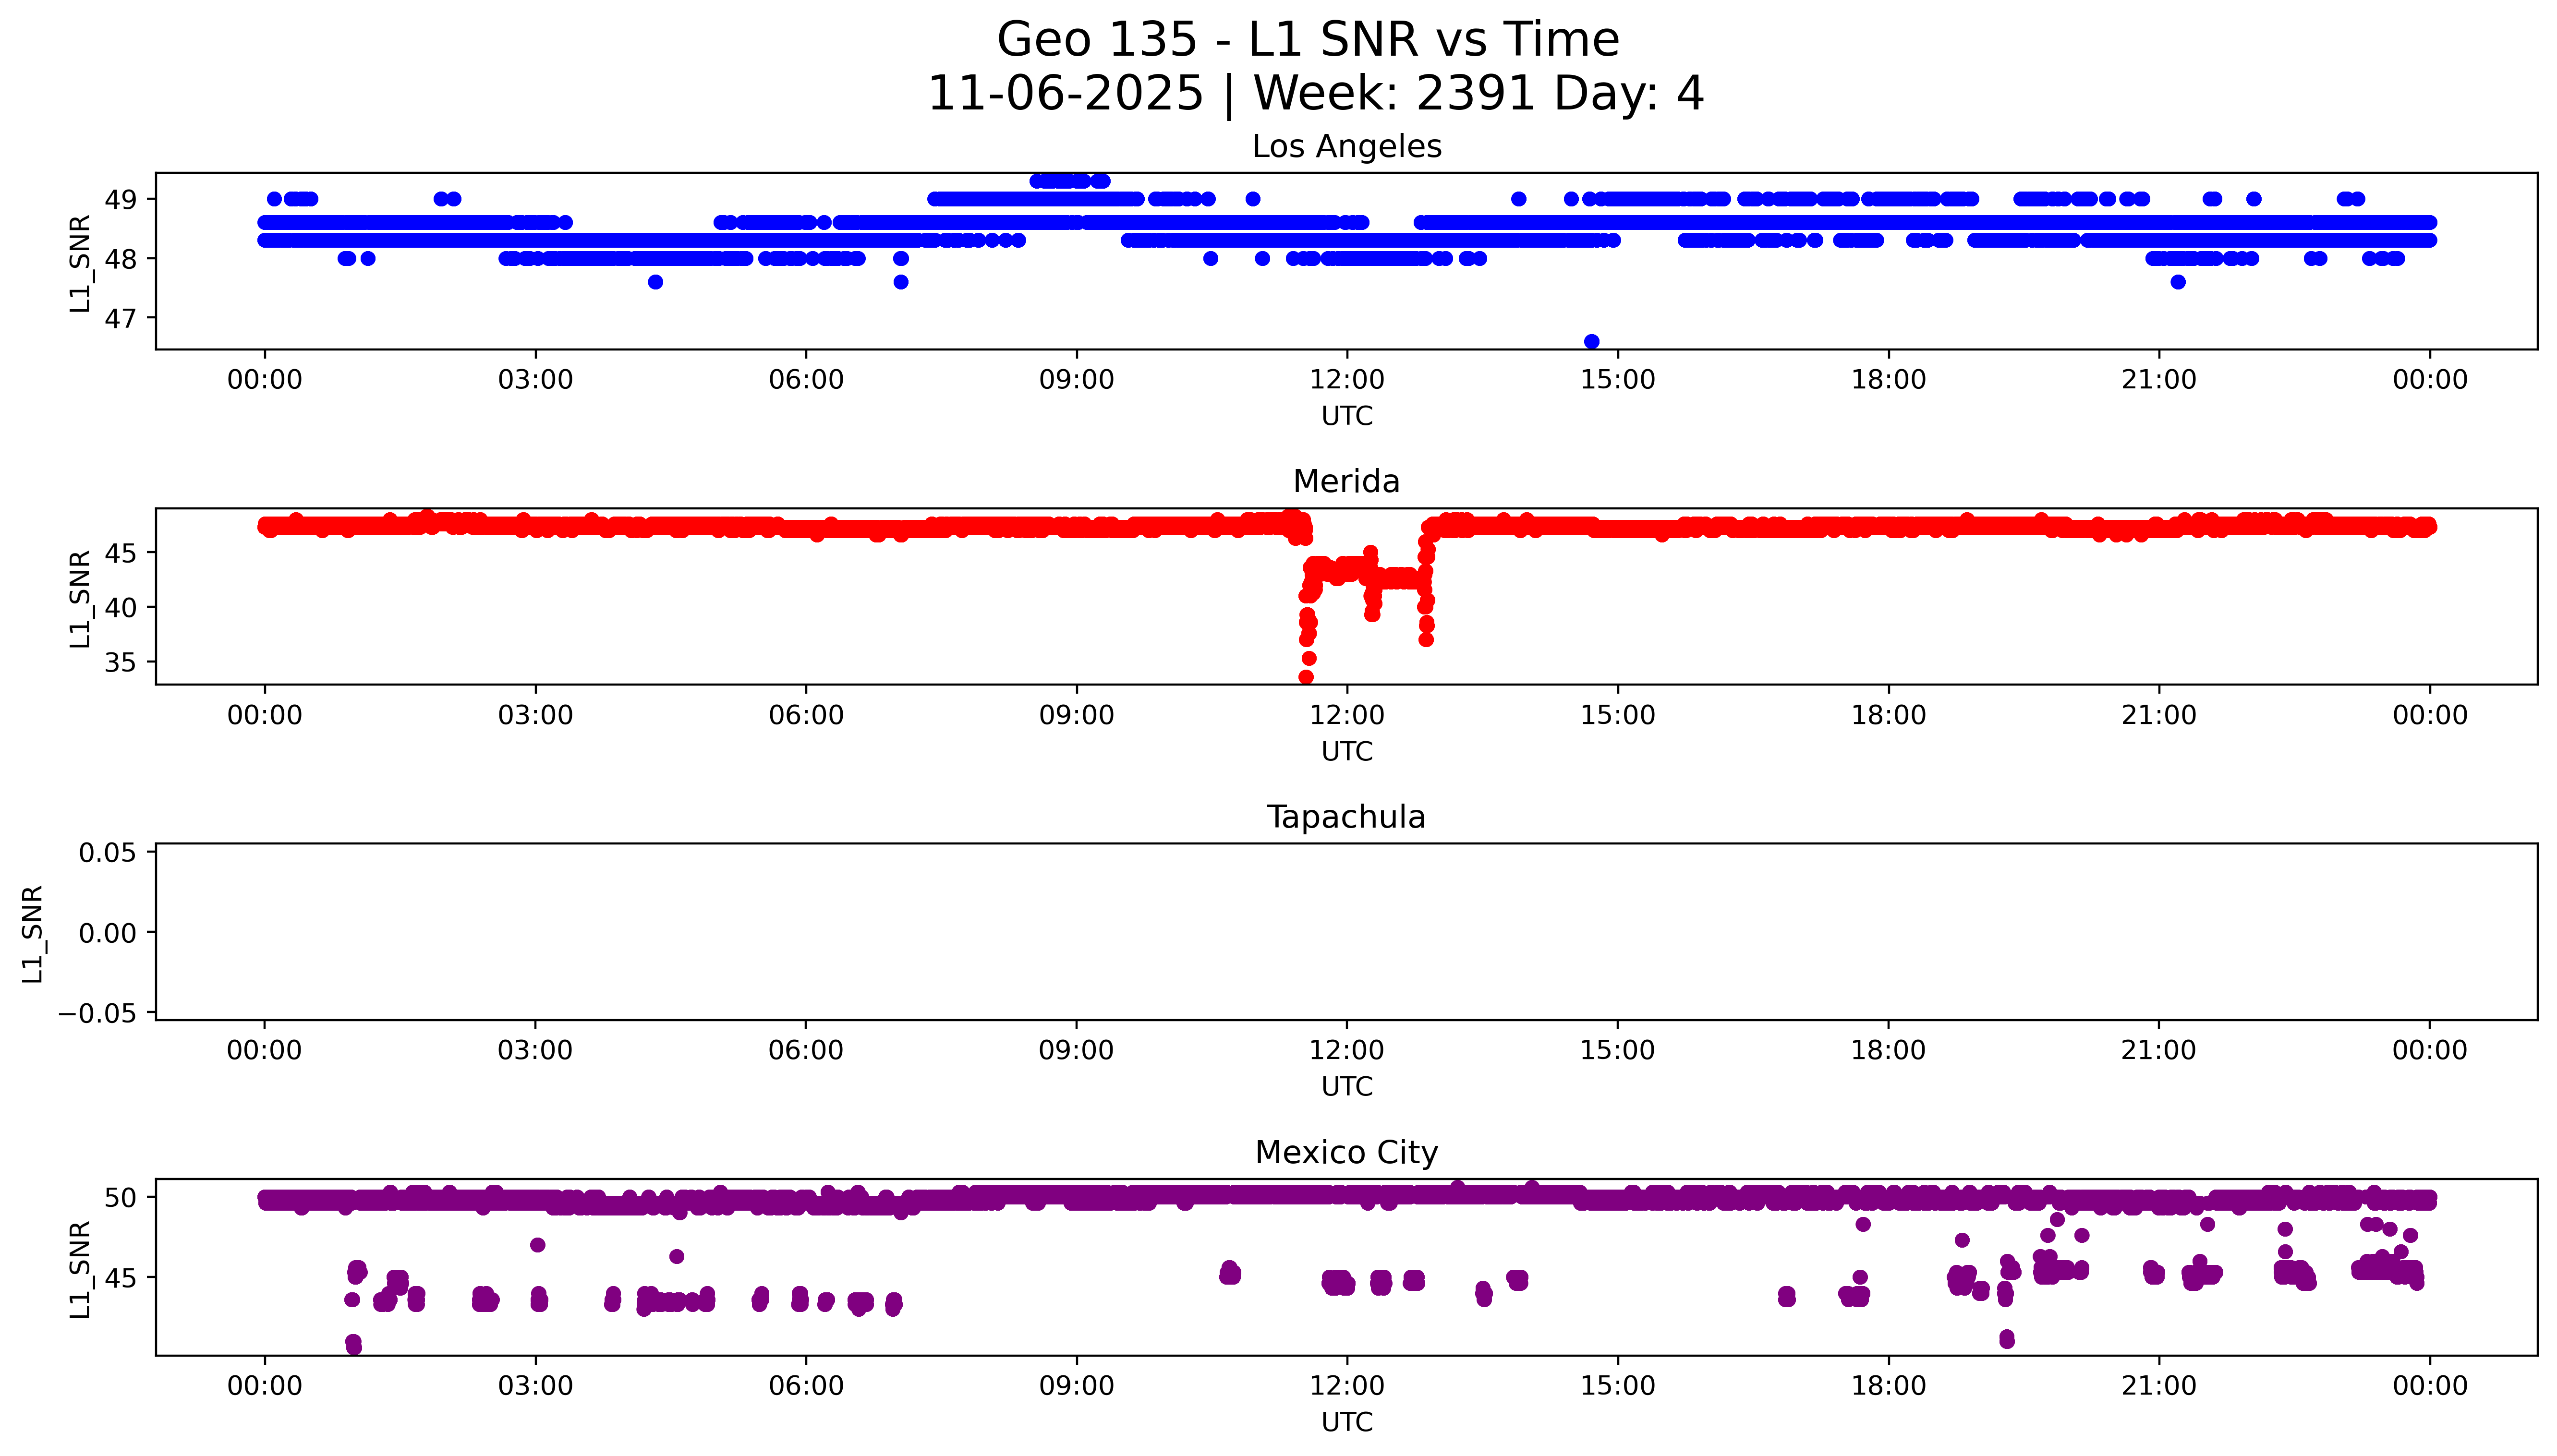Click the 35 y-tick label in Merida plot
This screenshot has height=1456, width=2557.
point(120,662)
